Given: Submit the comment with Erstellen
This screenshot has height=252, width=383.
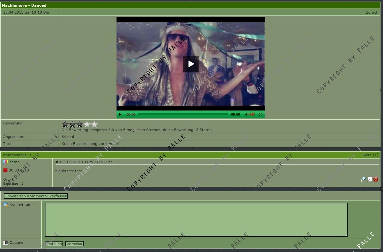Looking at the screenshot, I should [x=54, y=244].
